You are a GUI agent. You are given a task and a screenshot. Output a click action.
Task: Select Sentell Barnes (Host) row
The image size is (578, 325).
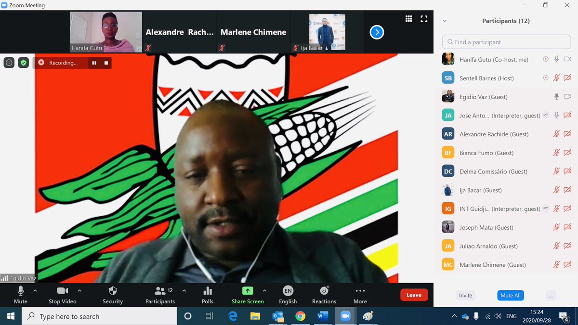[x=507, y=78]
